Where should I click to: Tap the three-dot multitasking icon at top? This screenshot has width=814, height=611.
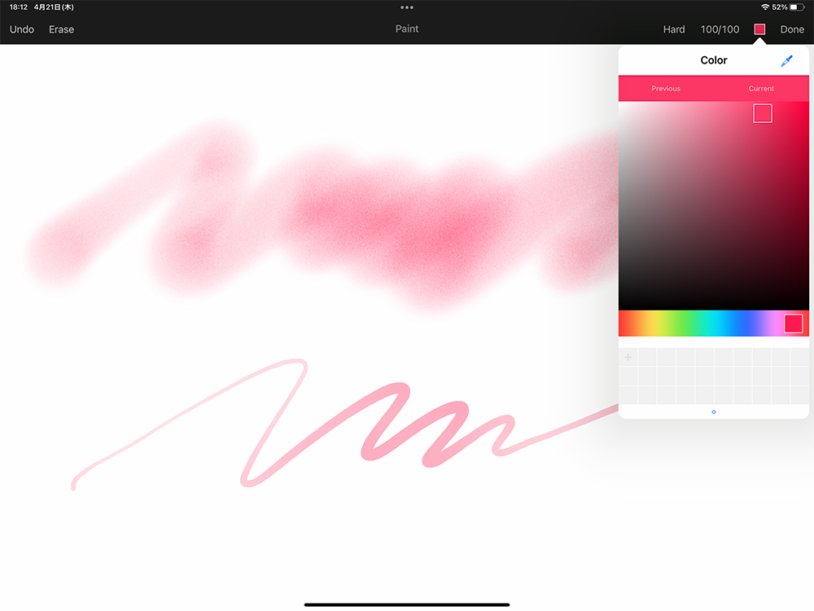pos(407,7)
